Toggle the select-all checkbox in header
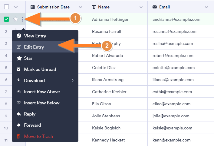The width and height of the screenshot is (214, 146). click(x=6, y=7)
